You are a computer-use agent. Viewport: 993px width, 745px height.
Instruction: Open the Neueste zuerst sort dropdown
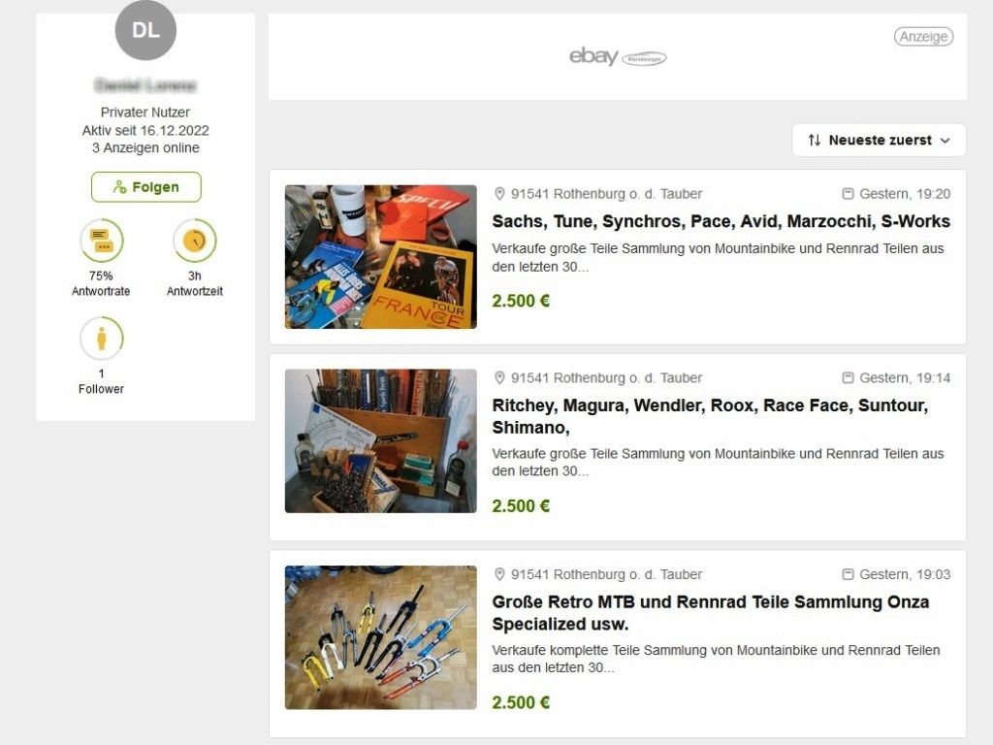click(879, 141)
